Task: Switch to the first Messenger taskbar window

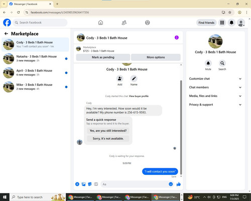Action: pyautogui.click(x=80, y=197)
